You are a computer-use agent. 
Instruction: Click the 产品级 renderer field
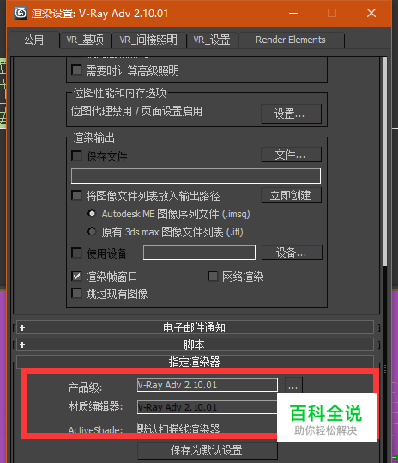click(x=208, y=385)
